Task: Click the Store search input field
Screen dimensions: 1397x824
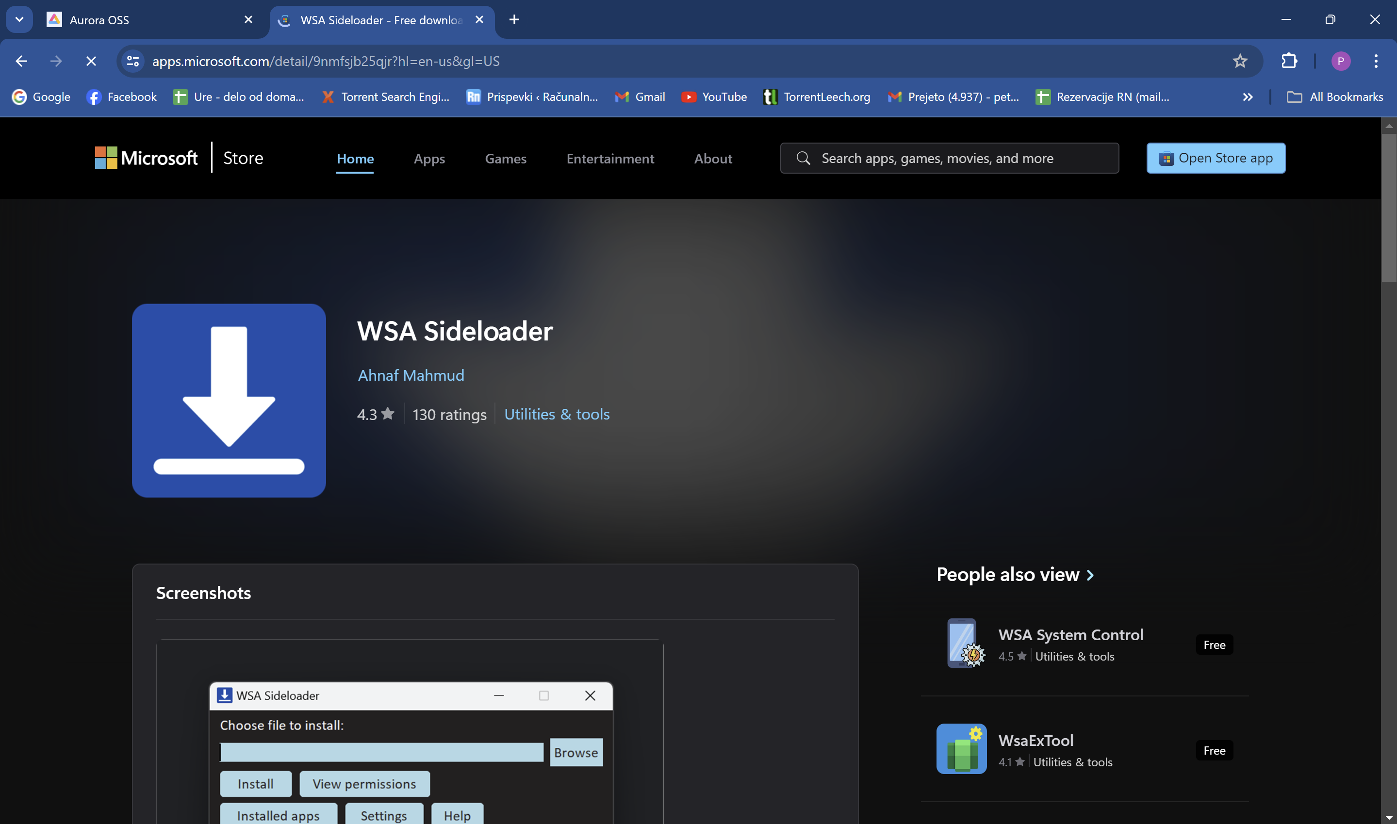Action: click(x=949, y=158)
